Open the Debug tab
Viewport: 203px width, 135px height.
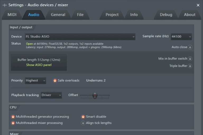(166, 15)
